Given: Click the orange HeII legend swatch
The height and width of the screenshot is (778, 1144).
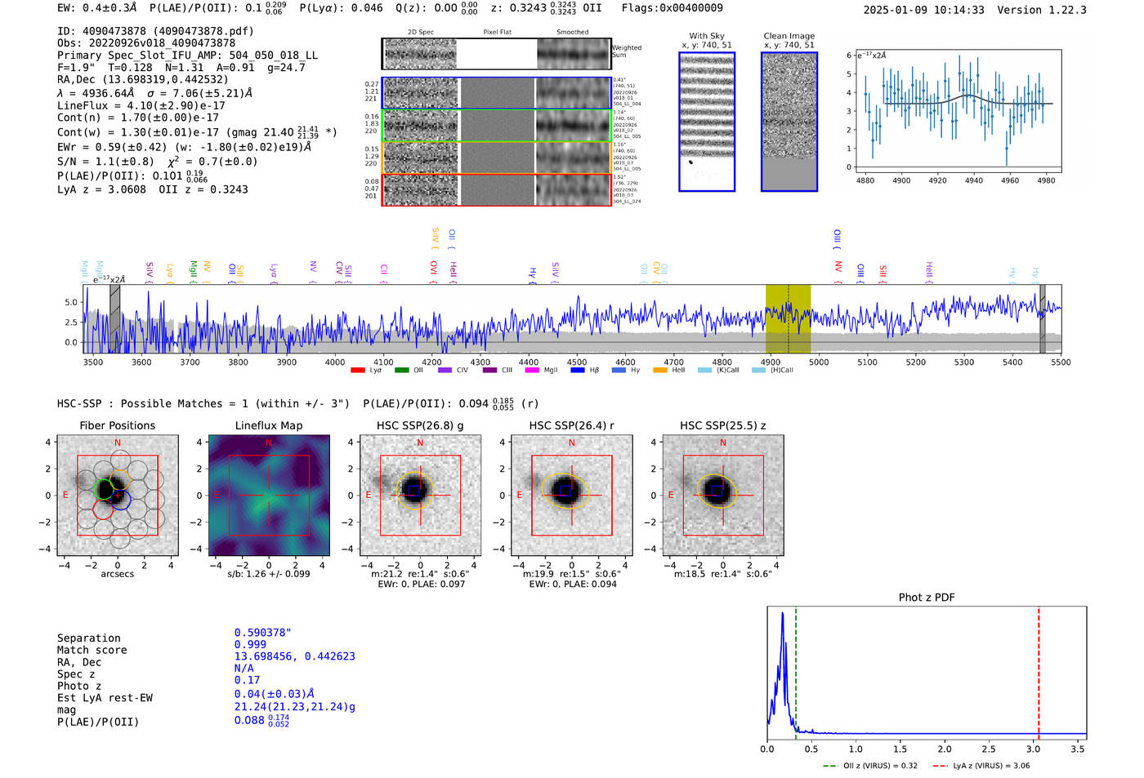Looking at the screenshot, I should pos(660,371).
